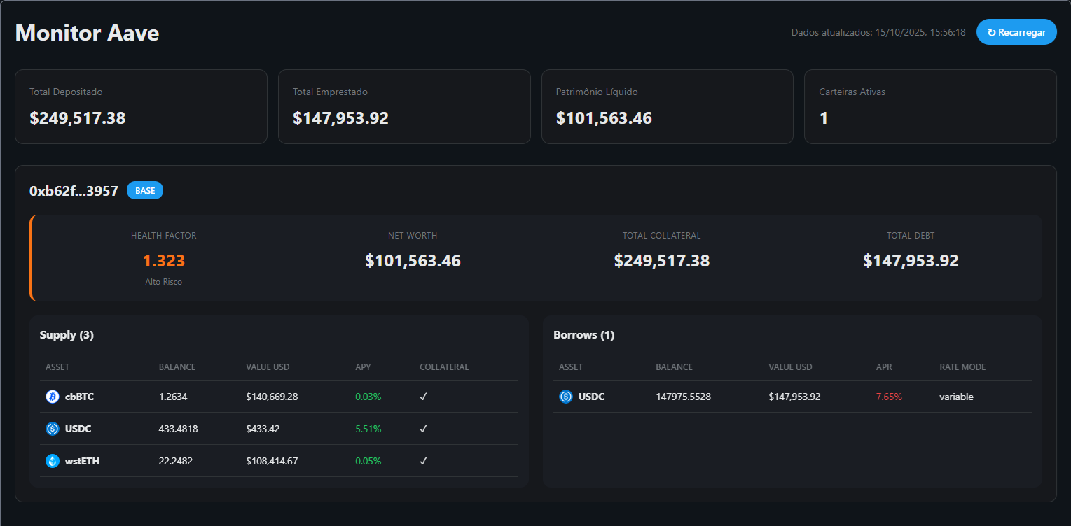Click the USDC token icon in Borrows table
Screen dimensions: 1071x526
tap(566, 397)
